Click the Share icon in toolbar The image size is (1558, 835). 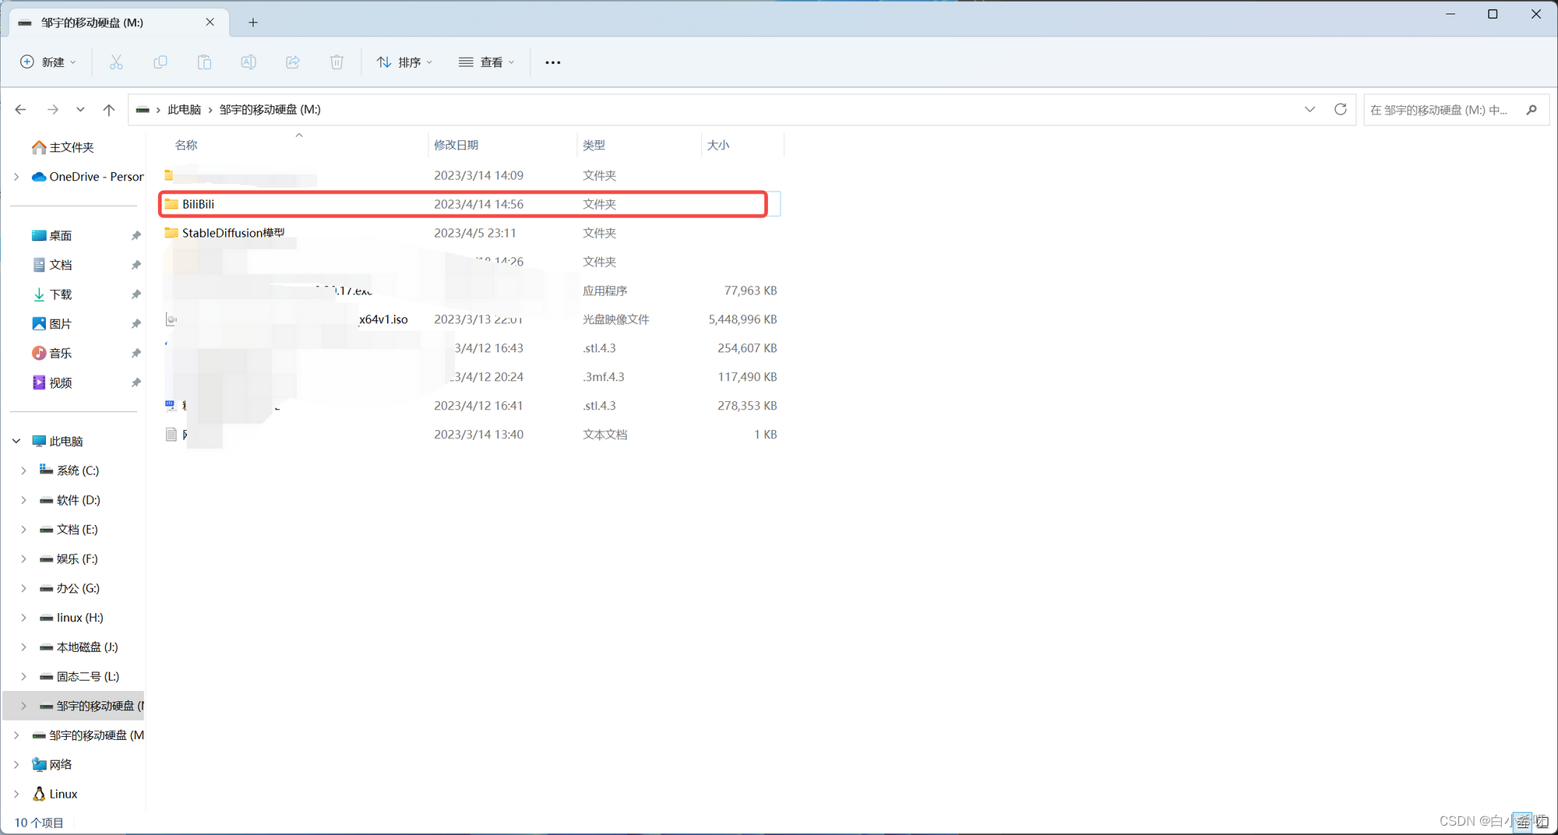(x=293, y=62)
